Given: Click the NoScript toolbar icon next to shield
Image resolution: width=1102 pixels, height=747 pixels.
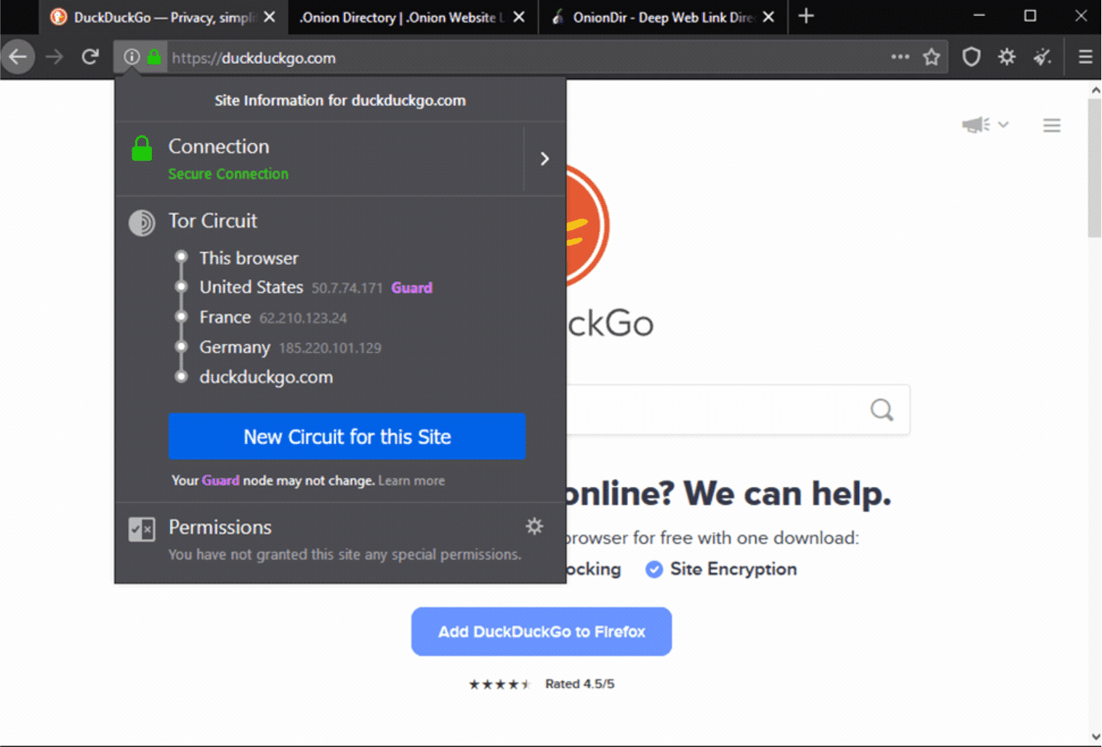Looking at the screenshot, I should coord(1007,57).
